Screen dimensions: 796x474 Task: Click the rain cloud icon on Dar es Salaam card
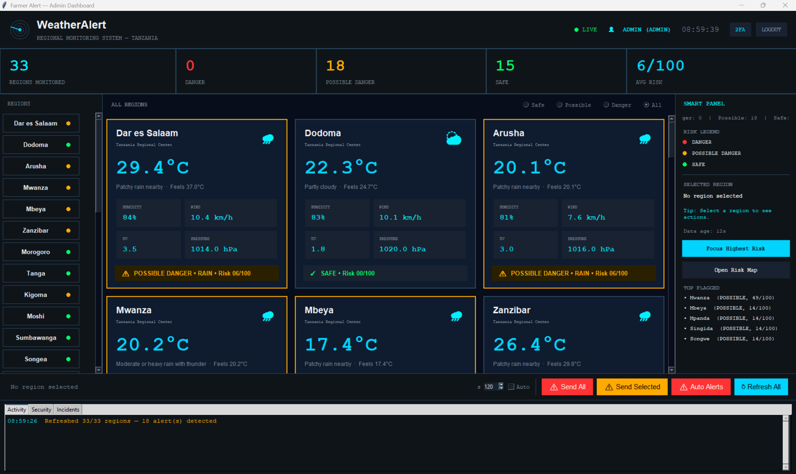[268, 139]
